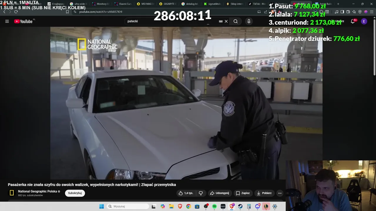Open the account avatar menu
Image resolution: width=376 pixels, height=211 pixels.
(x=364, y=21)
